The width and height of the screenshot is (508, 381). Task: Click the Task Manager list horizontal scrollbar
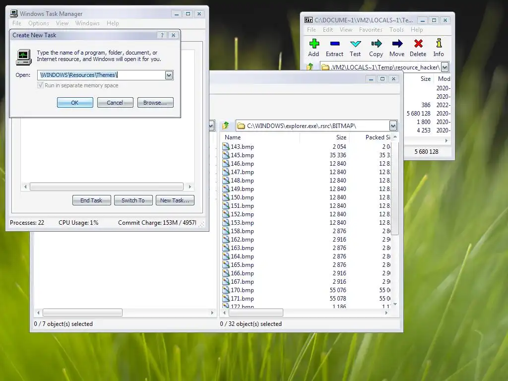click(x=107, y=187)
